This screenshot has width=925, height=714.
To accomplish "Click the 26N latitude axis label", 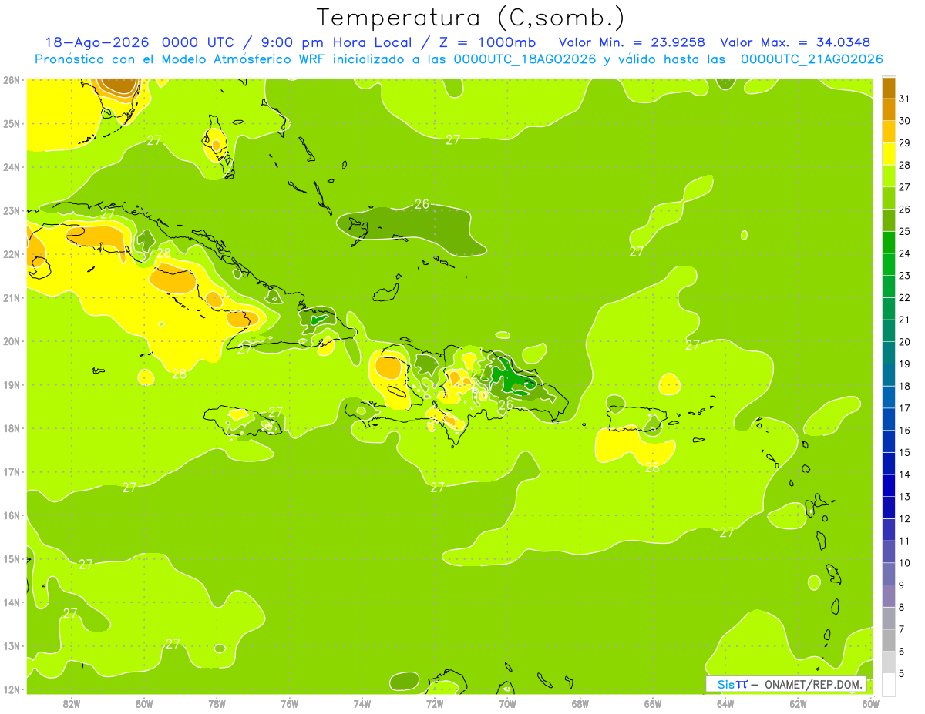I will point(11,80).
